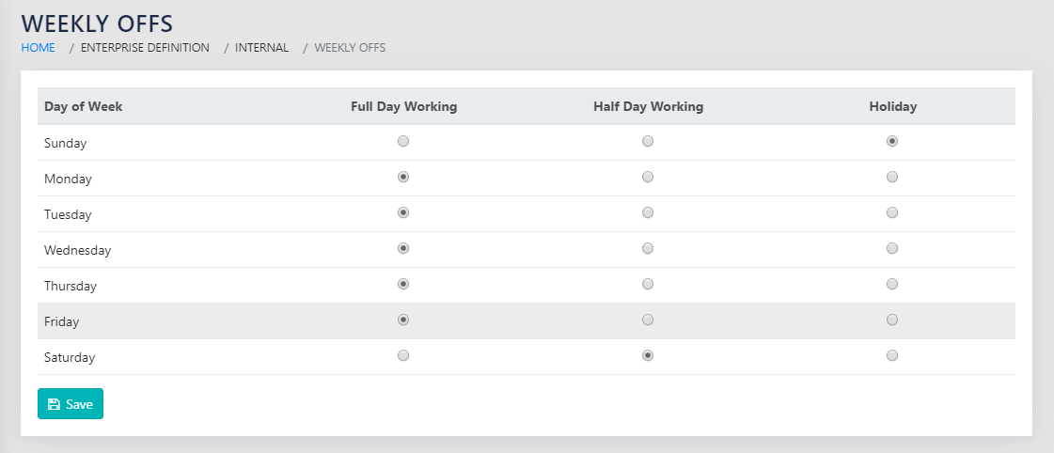
Task: Select Holiday for Monday
Action: tap(892, 177)
